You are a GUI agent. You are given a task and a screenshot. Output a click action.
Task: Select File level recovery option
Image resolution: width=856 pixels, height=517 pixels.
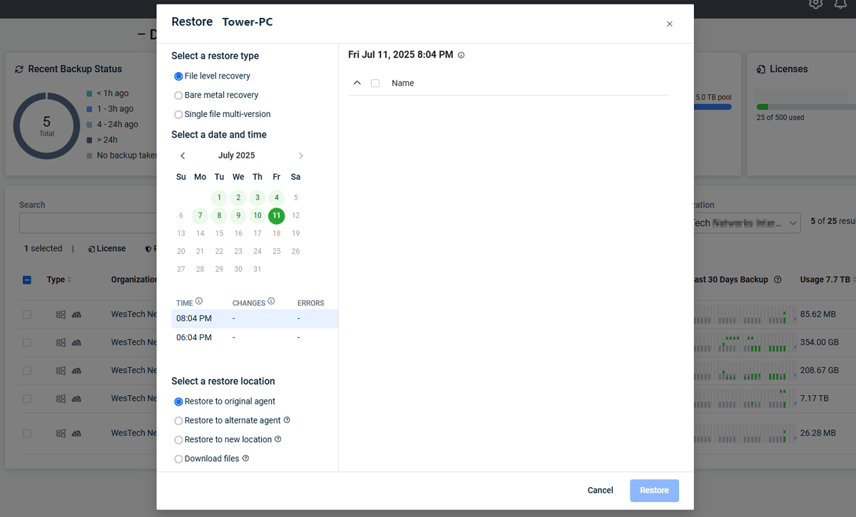(178, 76)
